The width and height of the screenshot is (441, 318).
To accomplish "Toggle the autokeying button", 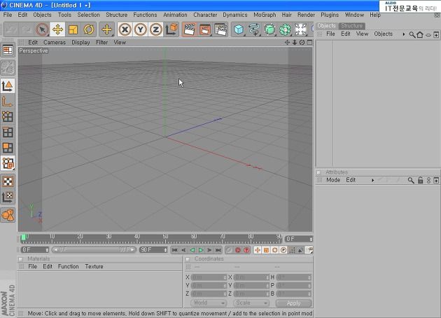I will (246, 250).
